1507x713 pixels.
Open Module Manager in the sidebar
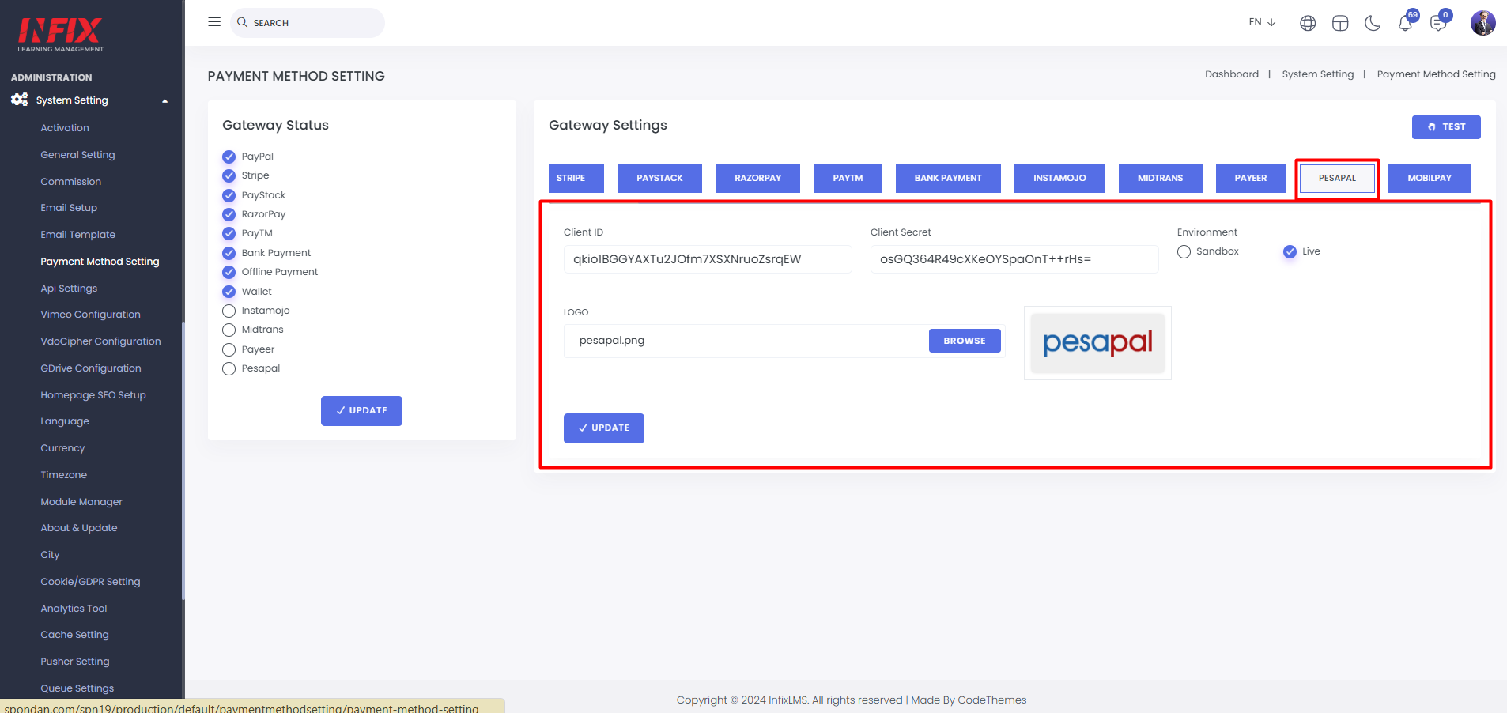point(81,502)
